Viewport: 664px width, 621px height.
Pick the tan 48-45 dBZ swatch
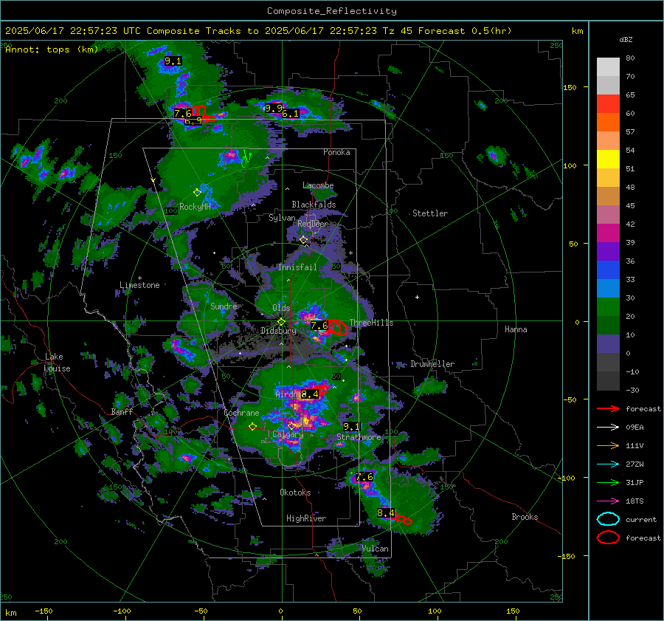pos(608,196)
